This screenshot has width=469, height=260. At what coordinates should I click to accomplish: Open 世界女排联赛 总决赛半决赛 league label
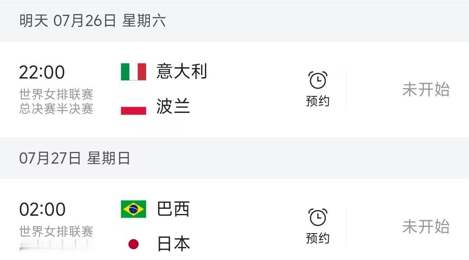[56, 101]
